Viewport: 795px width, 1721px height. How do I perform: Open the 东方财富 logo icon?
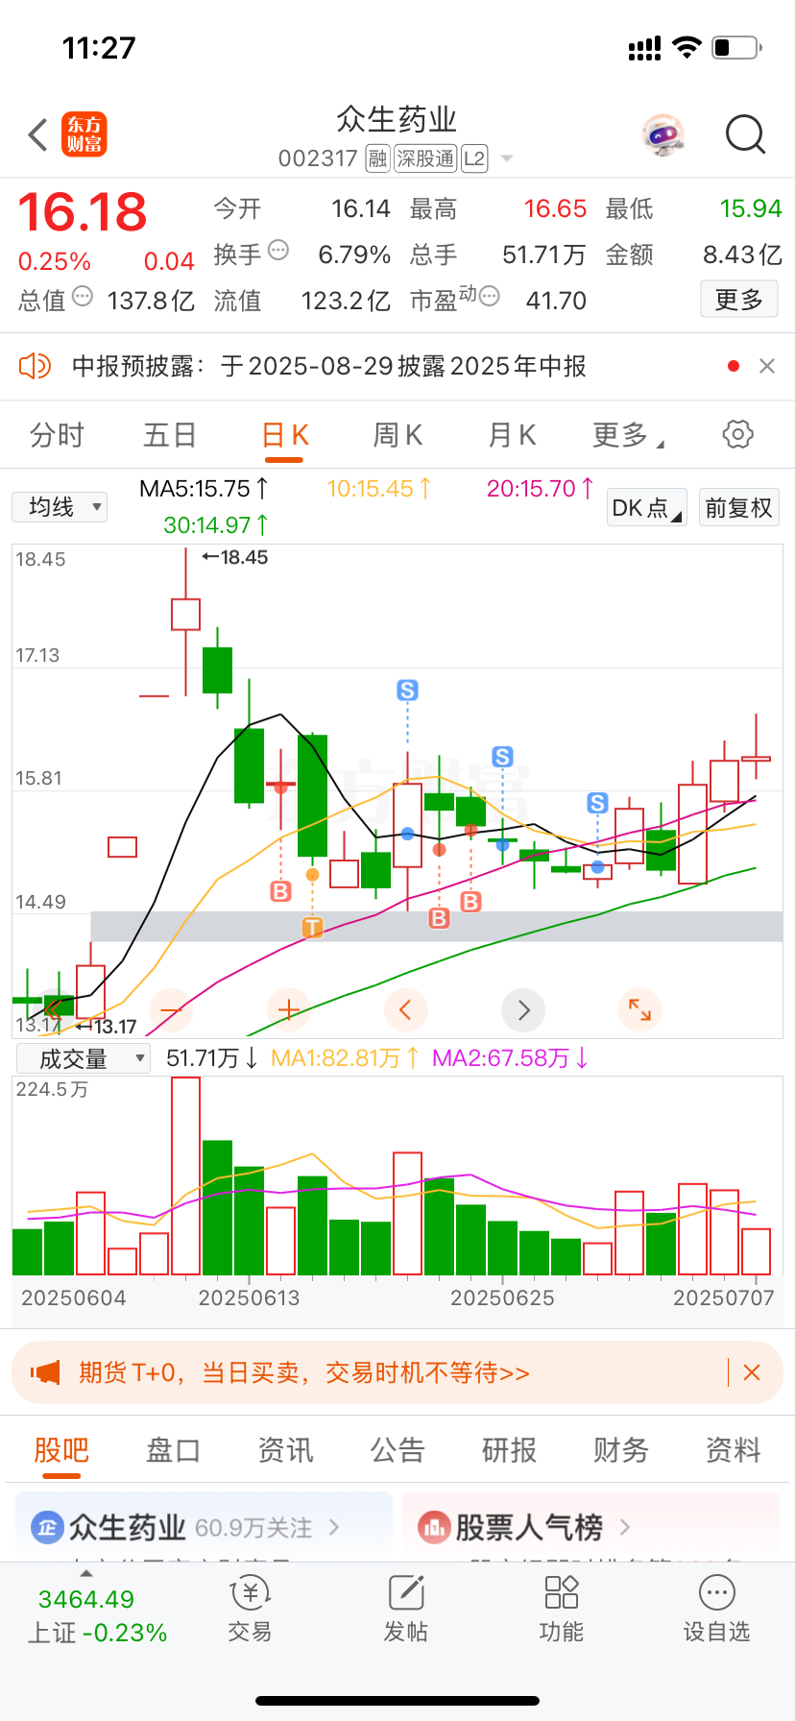point(84,134)
